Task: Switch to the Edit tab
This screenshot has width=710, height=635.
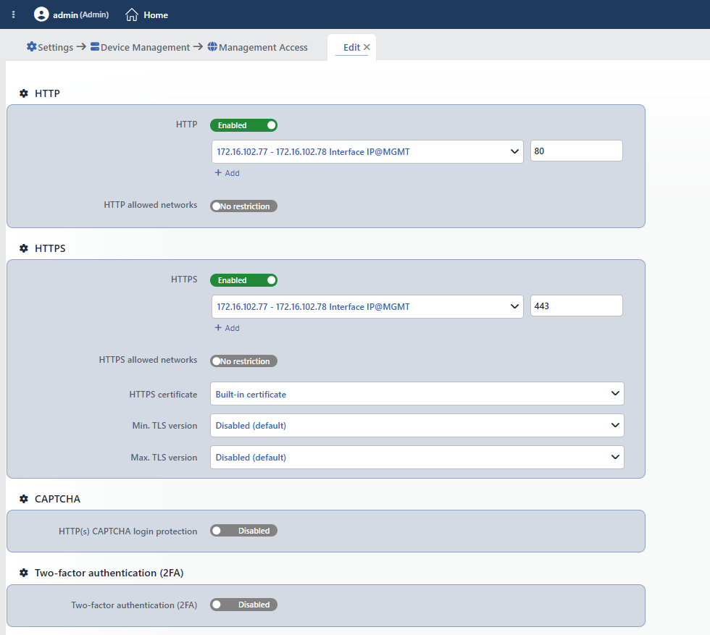Action: click(x=351, y=47)
